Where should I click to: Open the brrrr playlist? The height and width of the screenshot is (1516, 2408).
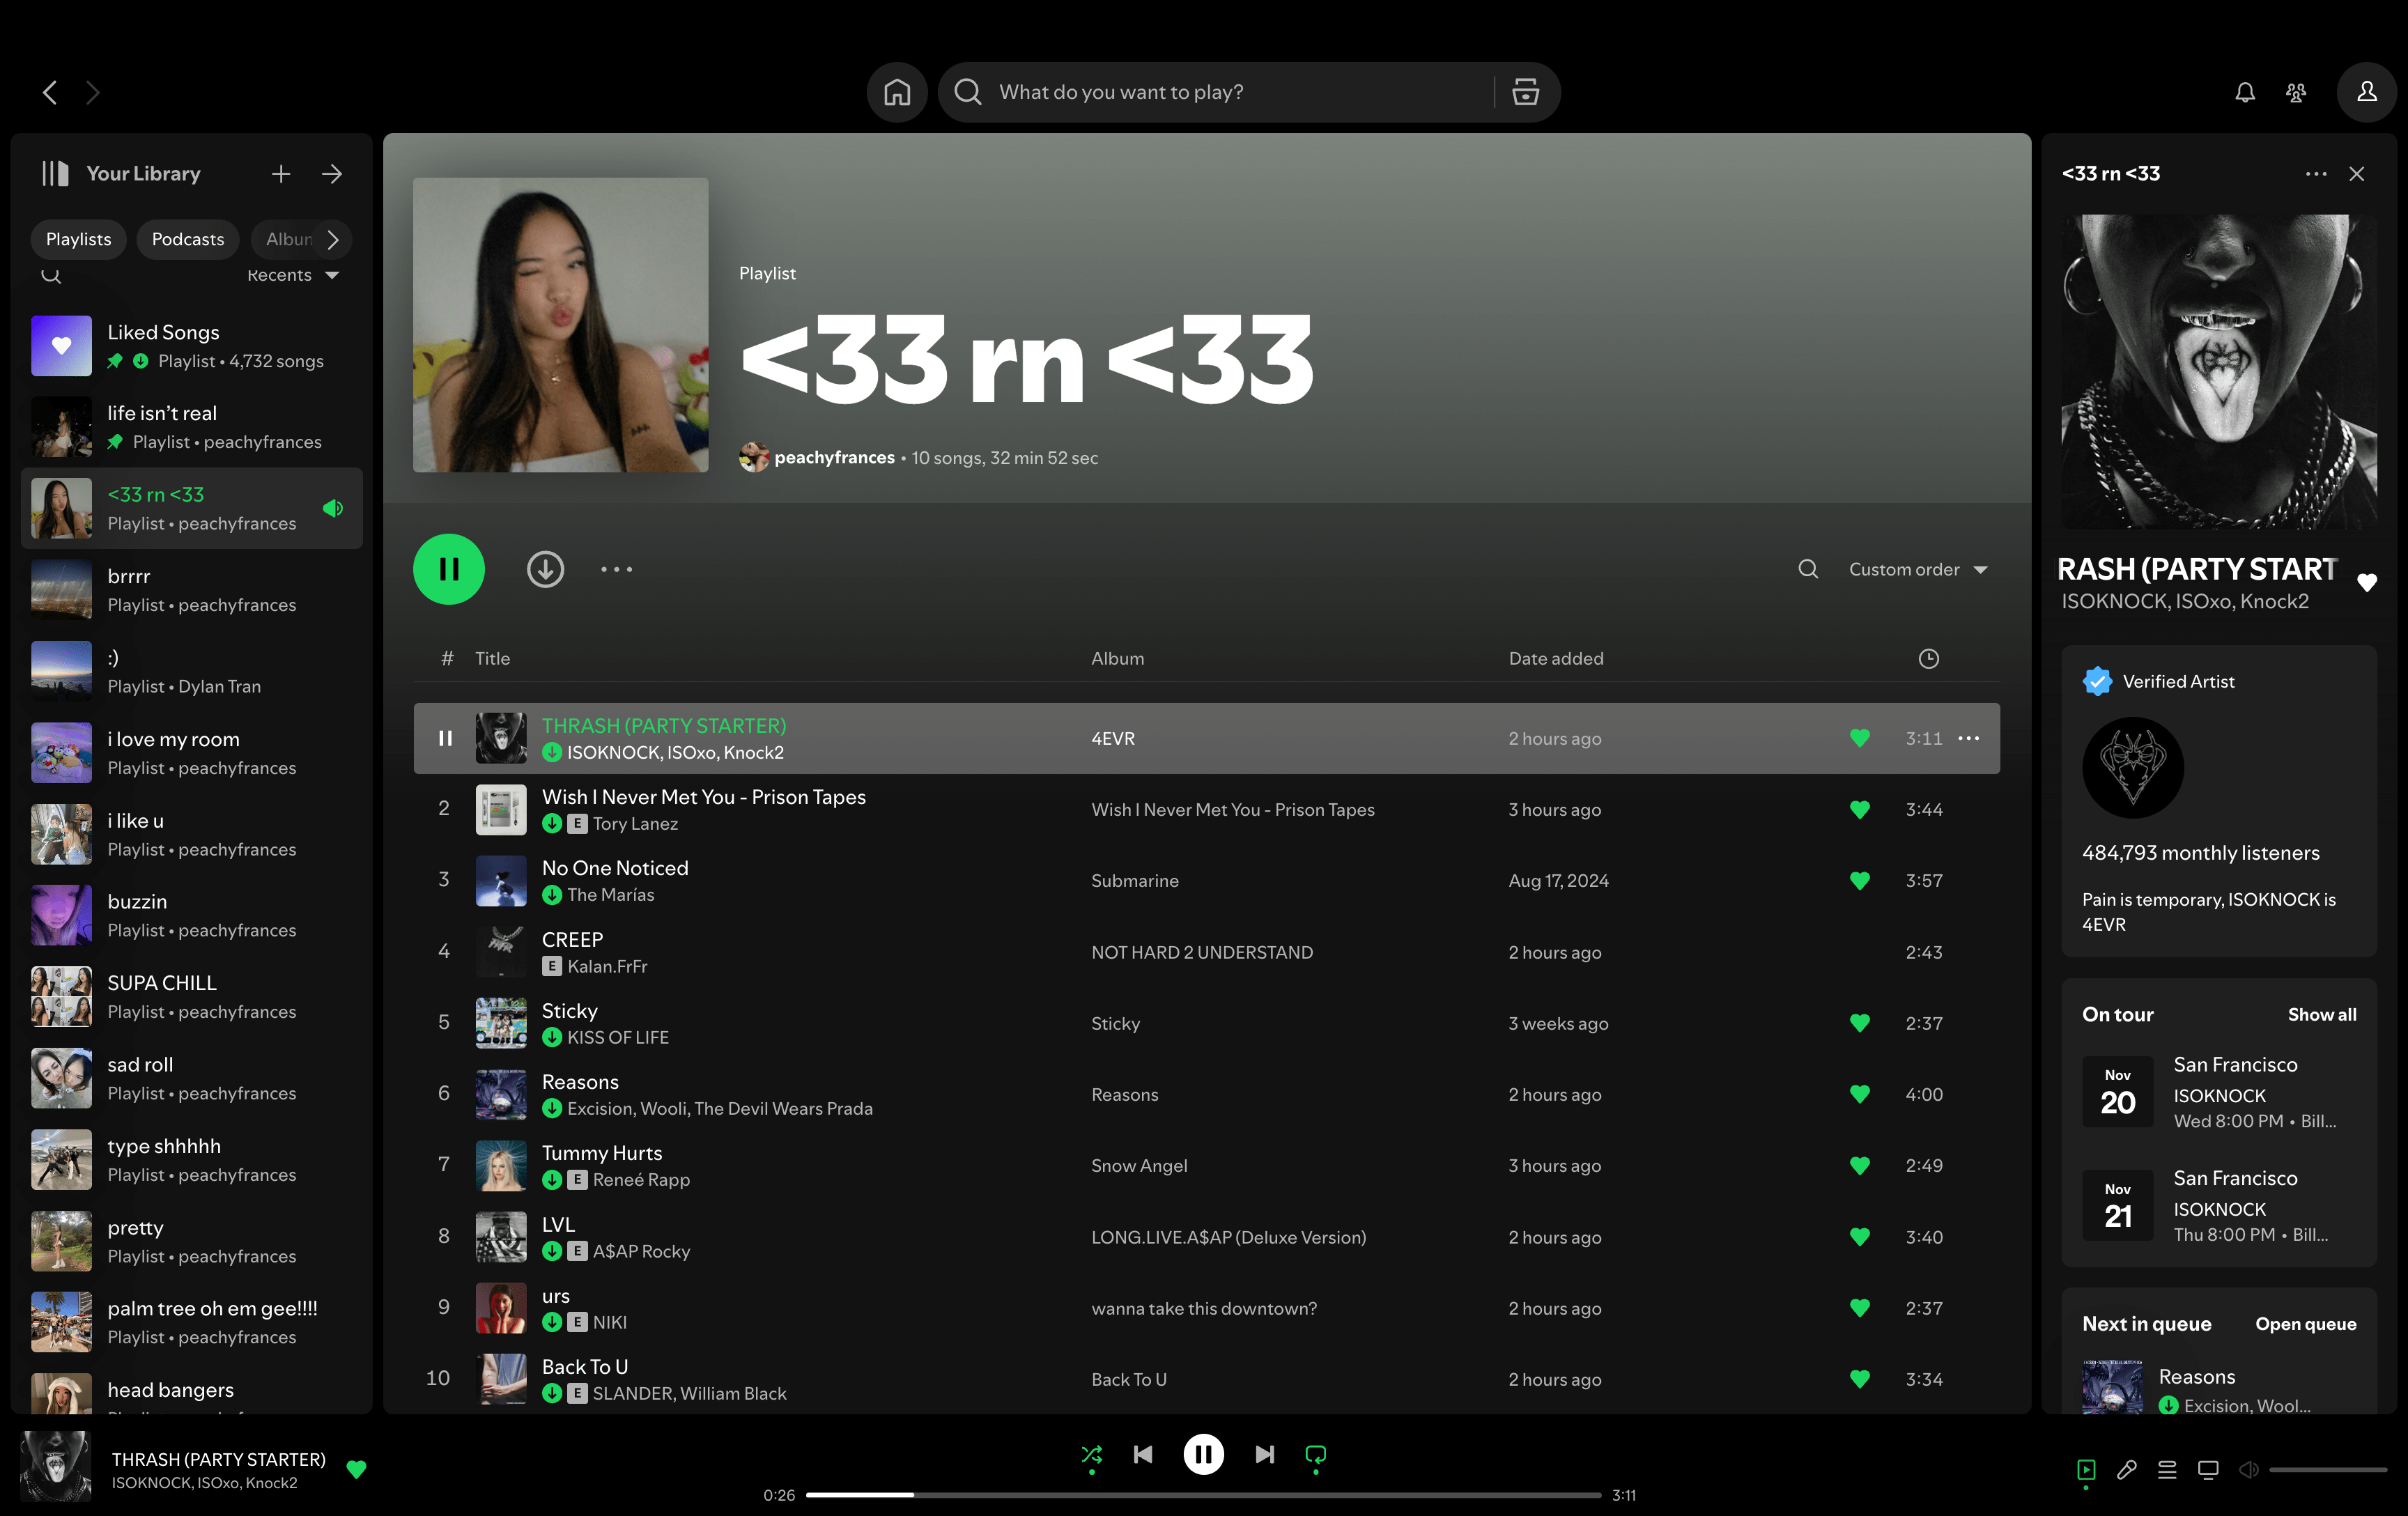pyautogui.click(x=192, y=590)
